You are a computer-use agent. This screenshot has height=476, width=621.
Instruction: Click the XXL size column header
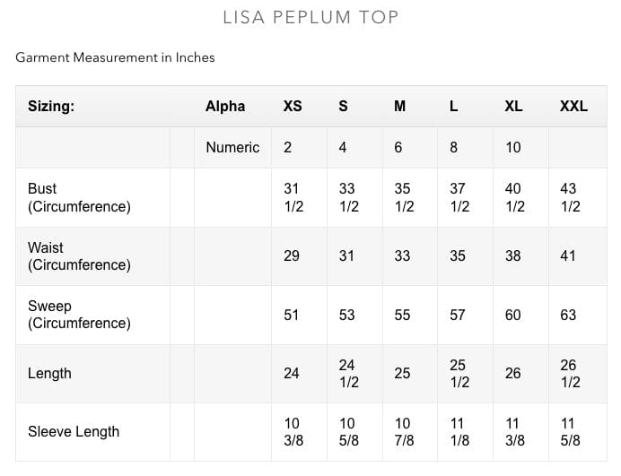(573, 106)
